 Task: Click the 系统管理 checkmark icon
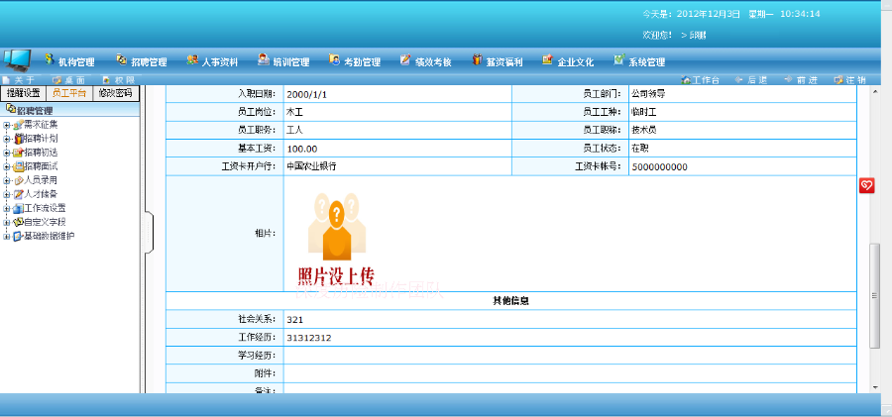618,59
